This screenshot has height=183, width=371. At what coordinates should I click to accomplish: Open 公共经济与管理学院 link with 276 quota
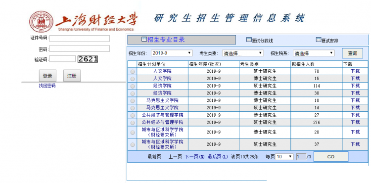[162, 122]
